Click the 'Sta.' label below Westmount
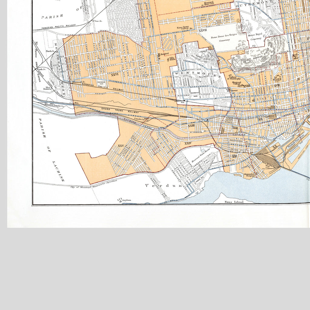The image size is (310, 310). (183, 102)
